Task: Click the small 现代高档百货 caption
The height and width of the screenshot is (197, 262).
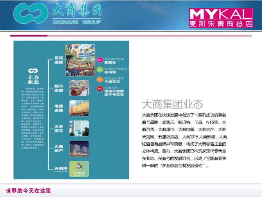Action: tap(114, 59)
